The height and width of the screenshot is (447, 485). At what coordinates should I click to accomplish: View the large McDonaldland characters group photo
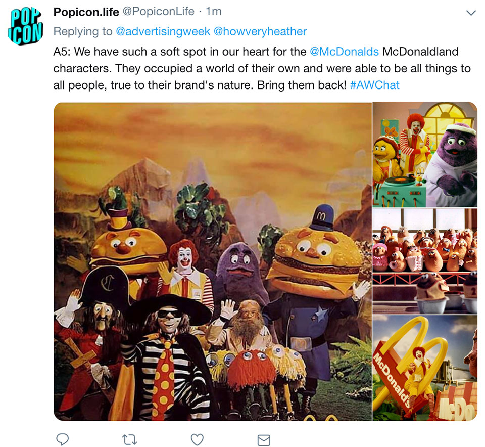pos(213,261)
